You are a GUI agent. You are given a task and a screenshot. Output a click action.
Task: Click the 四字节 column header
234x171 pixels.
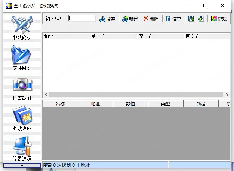207,36
